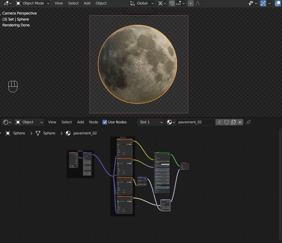Toggle the Show Gizmo button
The image size is (282, 243).
coord(263,3)
